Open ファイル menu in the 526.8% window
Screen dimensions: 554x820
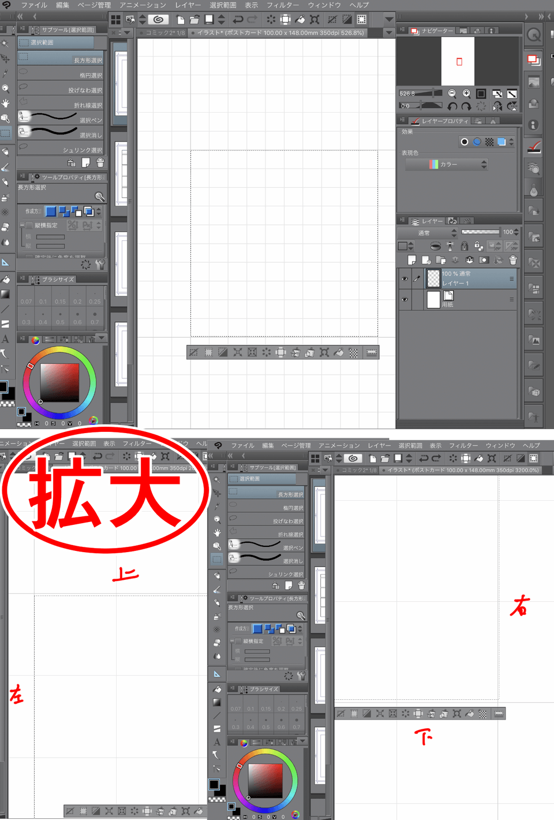click(35, 5)
